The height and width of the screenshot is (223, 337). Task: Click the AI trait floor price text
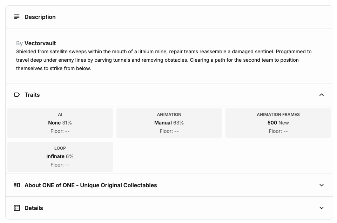point(60,131)
